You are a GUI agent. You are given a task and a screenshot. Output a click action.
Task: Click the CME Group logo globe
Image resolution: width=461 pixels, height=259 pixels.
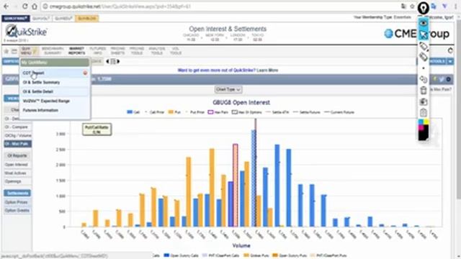pos(389,34)
